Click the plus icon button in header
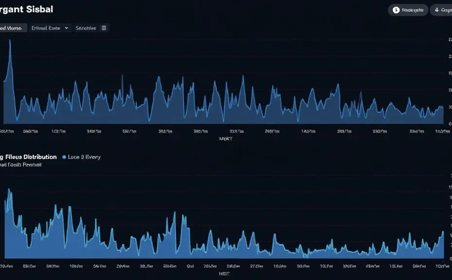The image size is (452, 280). click(x=437, y=10)
